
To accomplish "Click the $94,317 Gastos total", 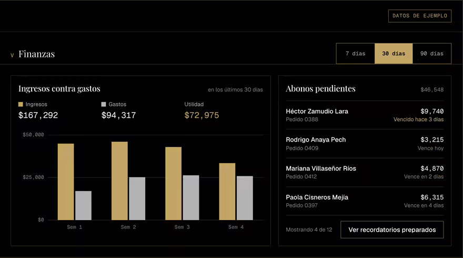I will point(119,115).
